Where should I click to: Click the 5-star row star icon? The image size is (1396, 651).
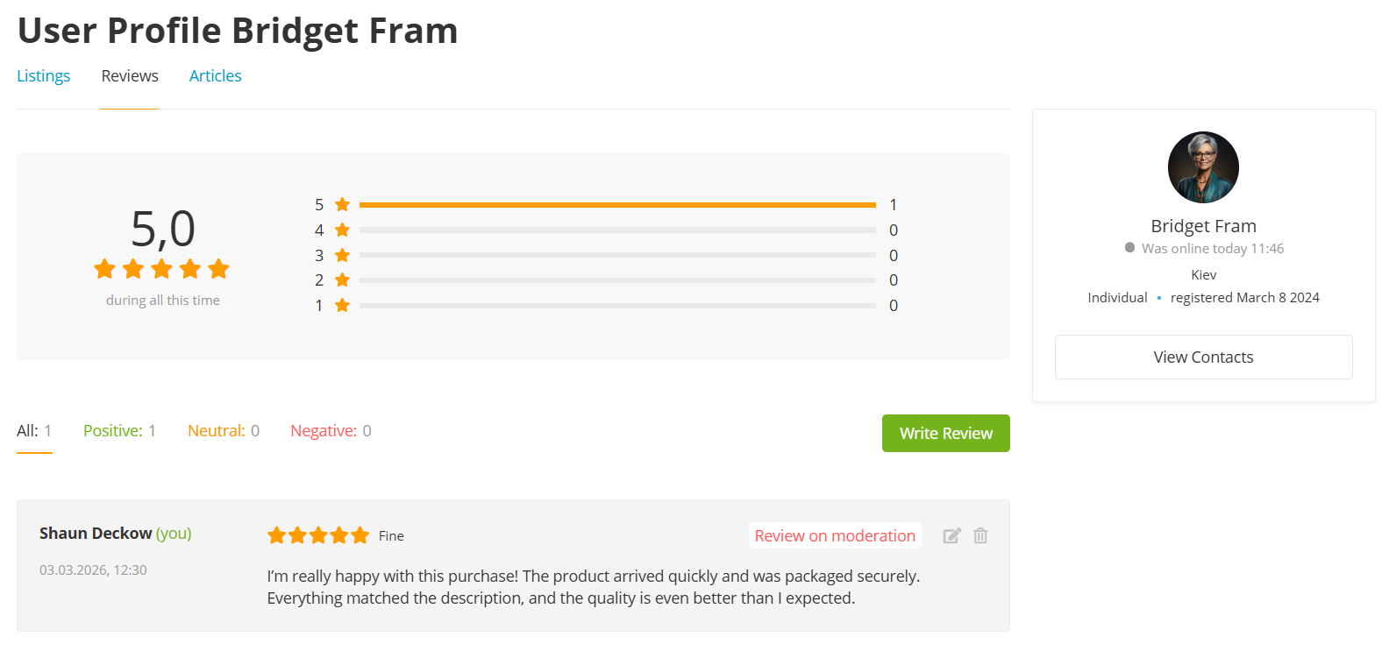pos(342,204)
